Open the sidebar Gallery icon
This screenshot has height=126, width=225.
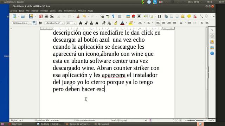pyautogui.click(x=212, y=48)
